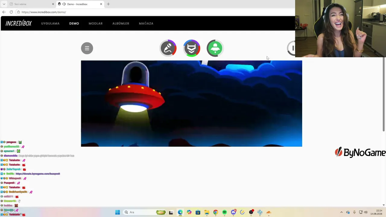
Task: Open network settings tray icon
Action: click(x=361, y=212)
